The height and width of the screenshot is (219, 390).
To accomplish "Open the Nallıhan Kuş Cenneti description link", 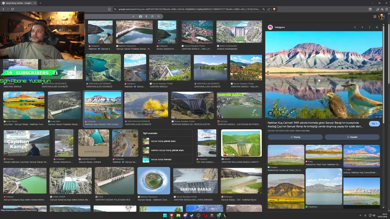I will pos(315,125).
